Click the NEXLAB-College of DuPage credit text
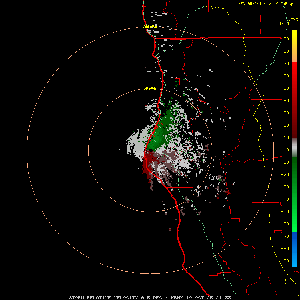This screenshot has height=300, width=300. (268, 4)
